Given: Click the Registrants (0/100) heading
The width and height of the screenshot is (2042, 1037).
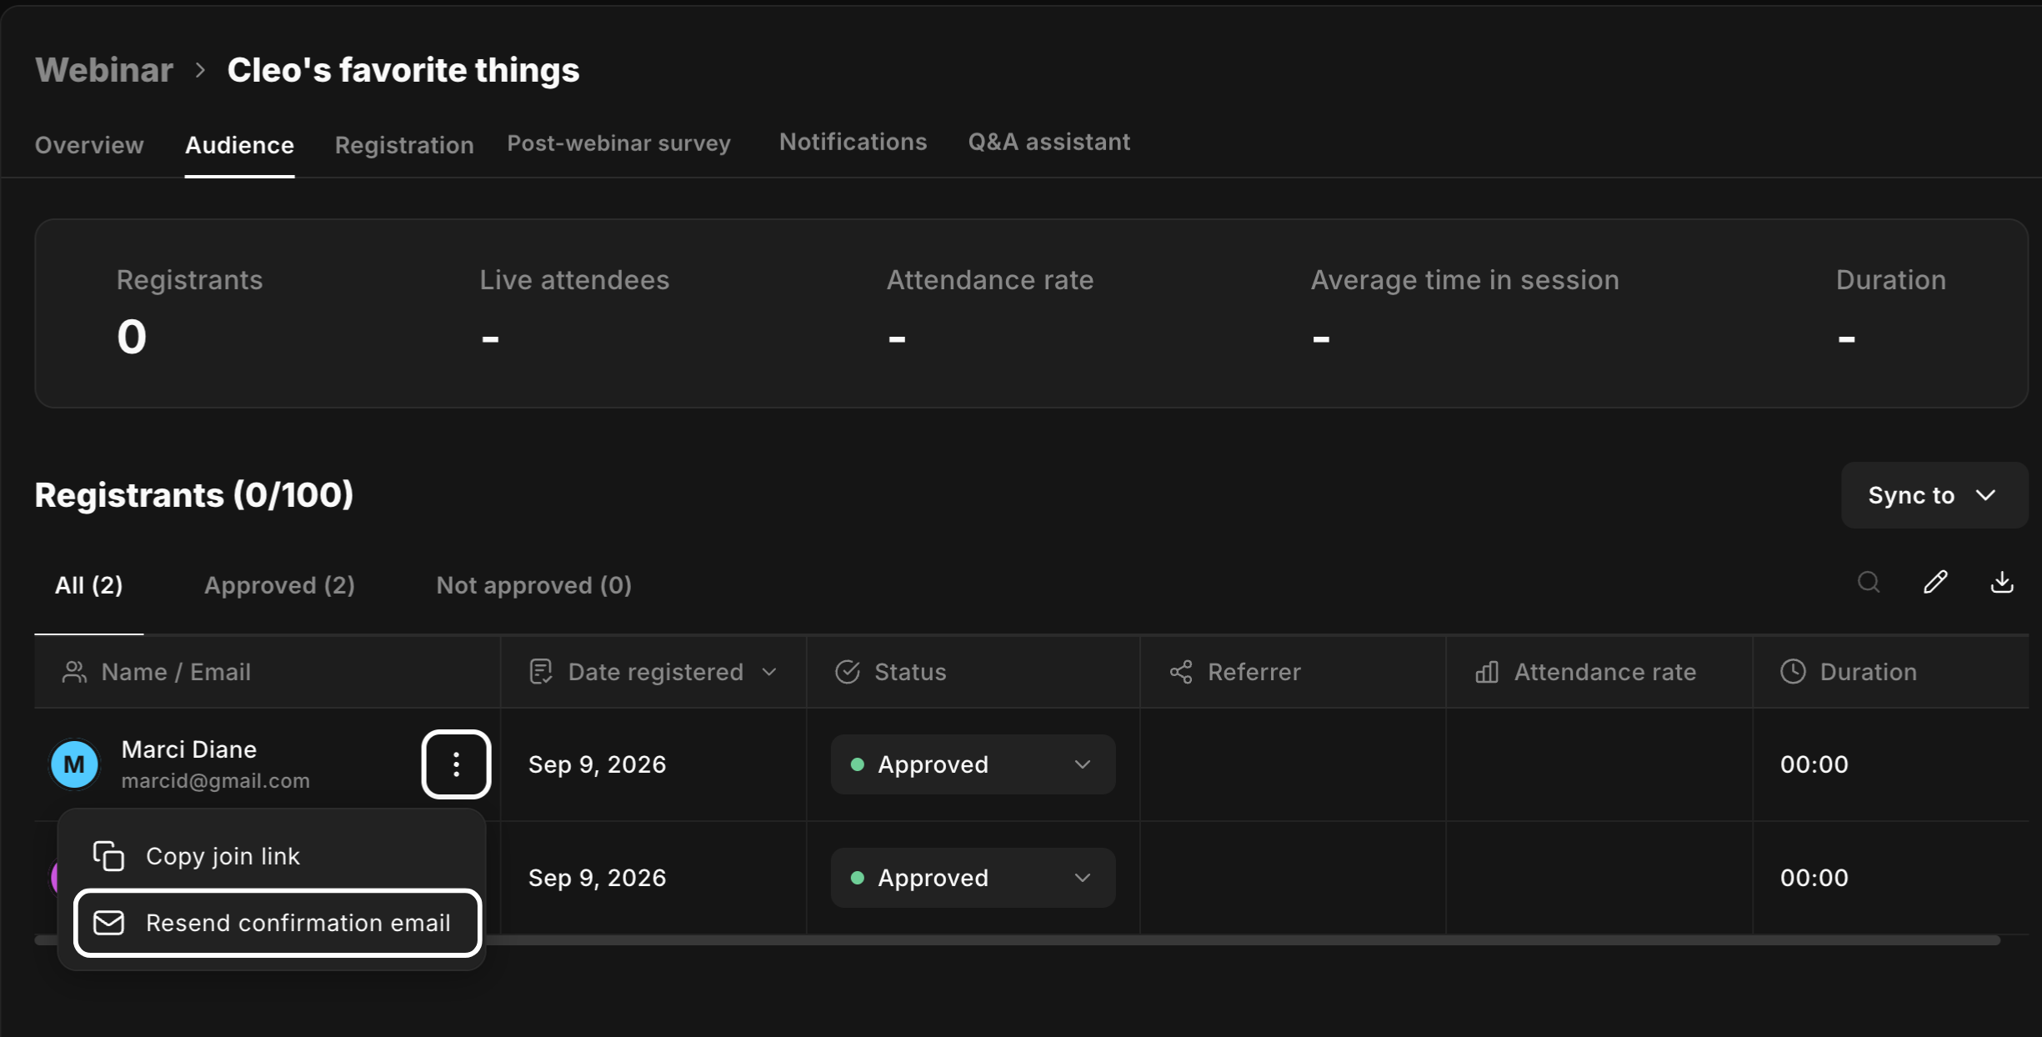Looking at the screenshot, I should point(194,495).
